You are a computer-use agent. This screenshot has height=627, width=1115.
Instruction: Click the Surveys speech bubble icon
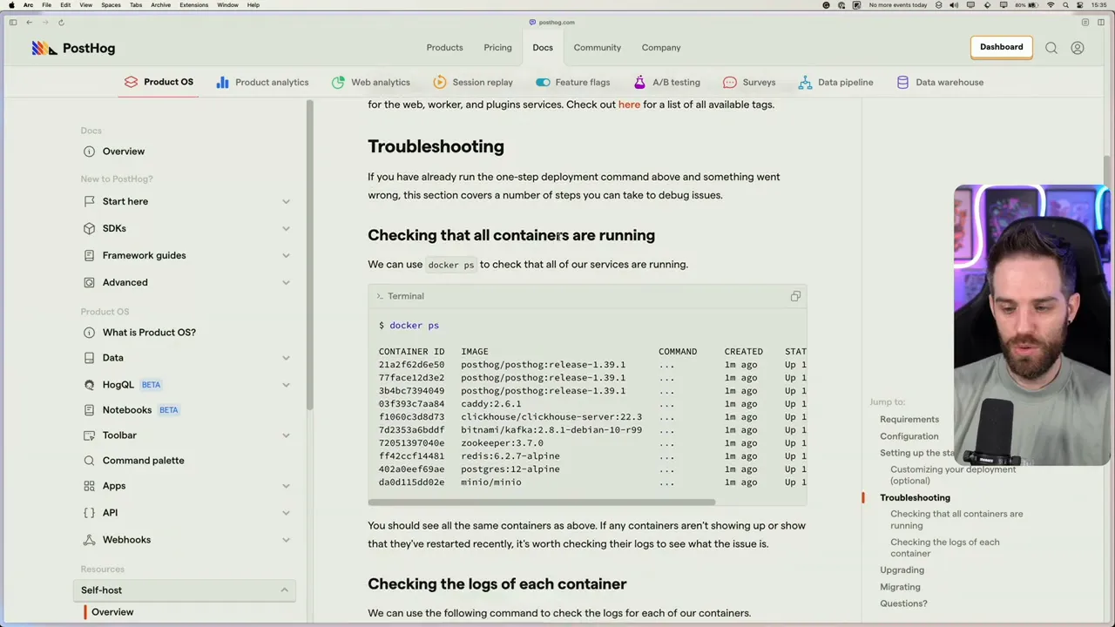[x=730, y=82]
